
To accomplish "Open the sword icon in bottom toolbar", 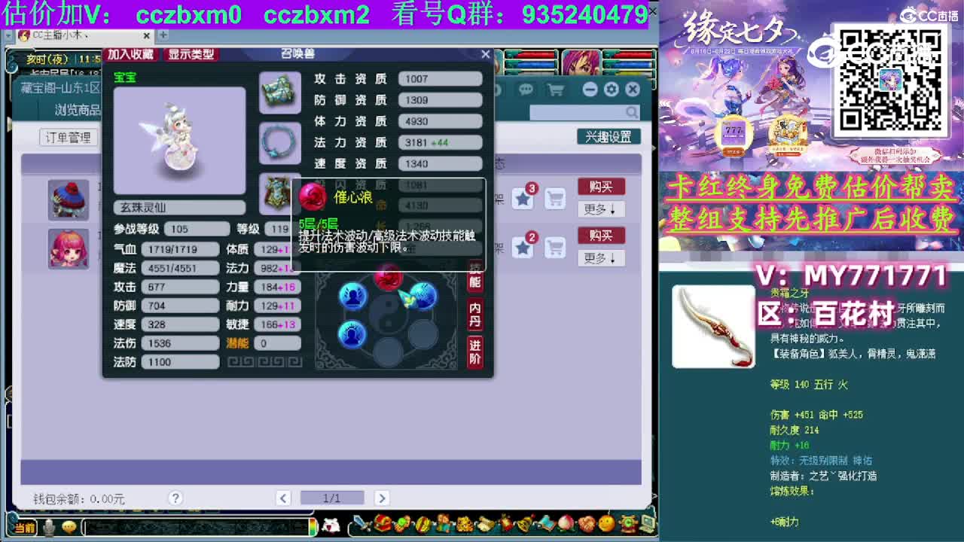I will pos(361,524).
